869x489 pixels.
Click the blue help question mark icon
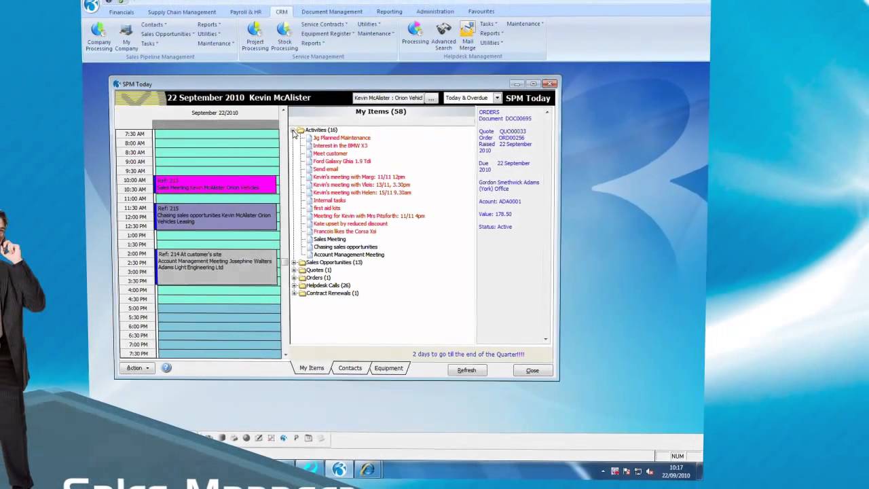click(x=166, y=367)
